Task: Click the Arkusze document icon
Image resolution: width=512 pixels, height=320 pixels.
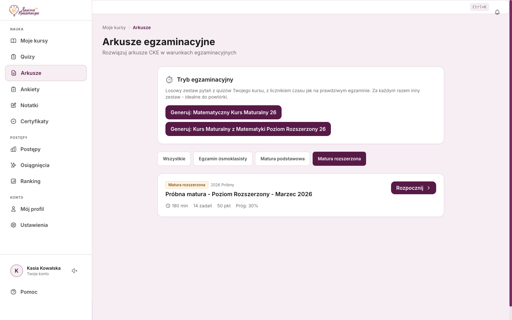Action: [x=14, y=73]
